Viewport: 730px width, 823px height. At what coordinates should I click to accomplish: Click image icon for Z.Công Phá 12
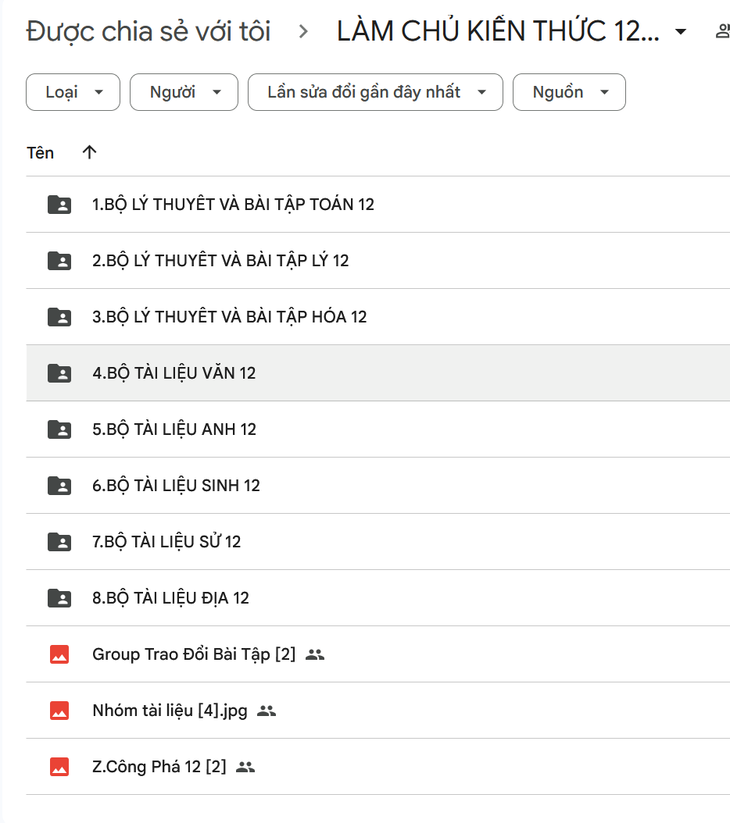click(59, 767)
